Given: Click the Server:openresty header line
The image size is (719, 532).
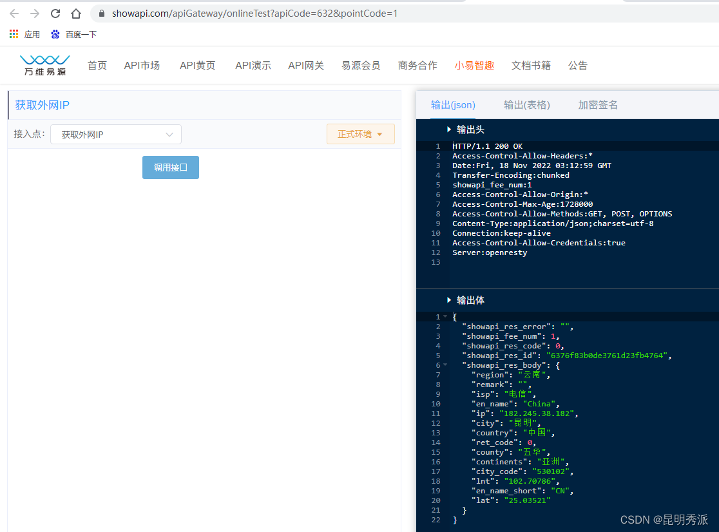Looking at the screenshot, I should pos(490,252).
